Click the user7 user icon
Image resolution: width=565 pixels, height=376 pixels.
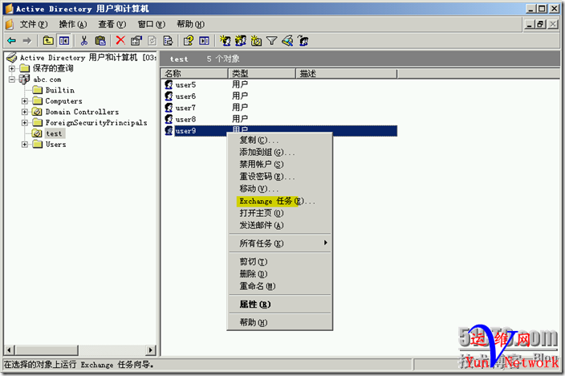point(169,108)
